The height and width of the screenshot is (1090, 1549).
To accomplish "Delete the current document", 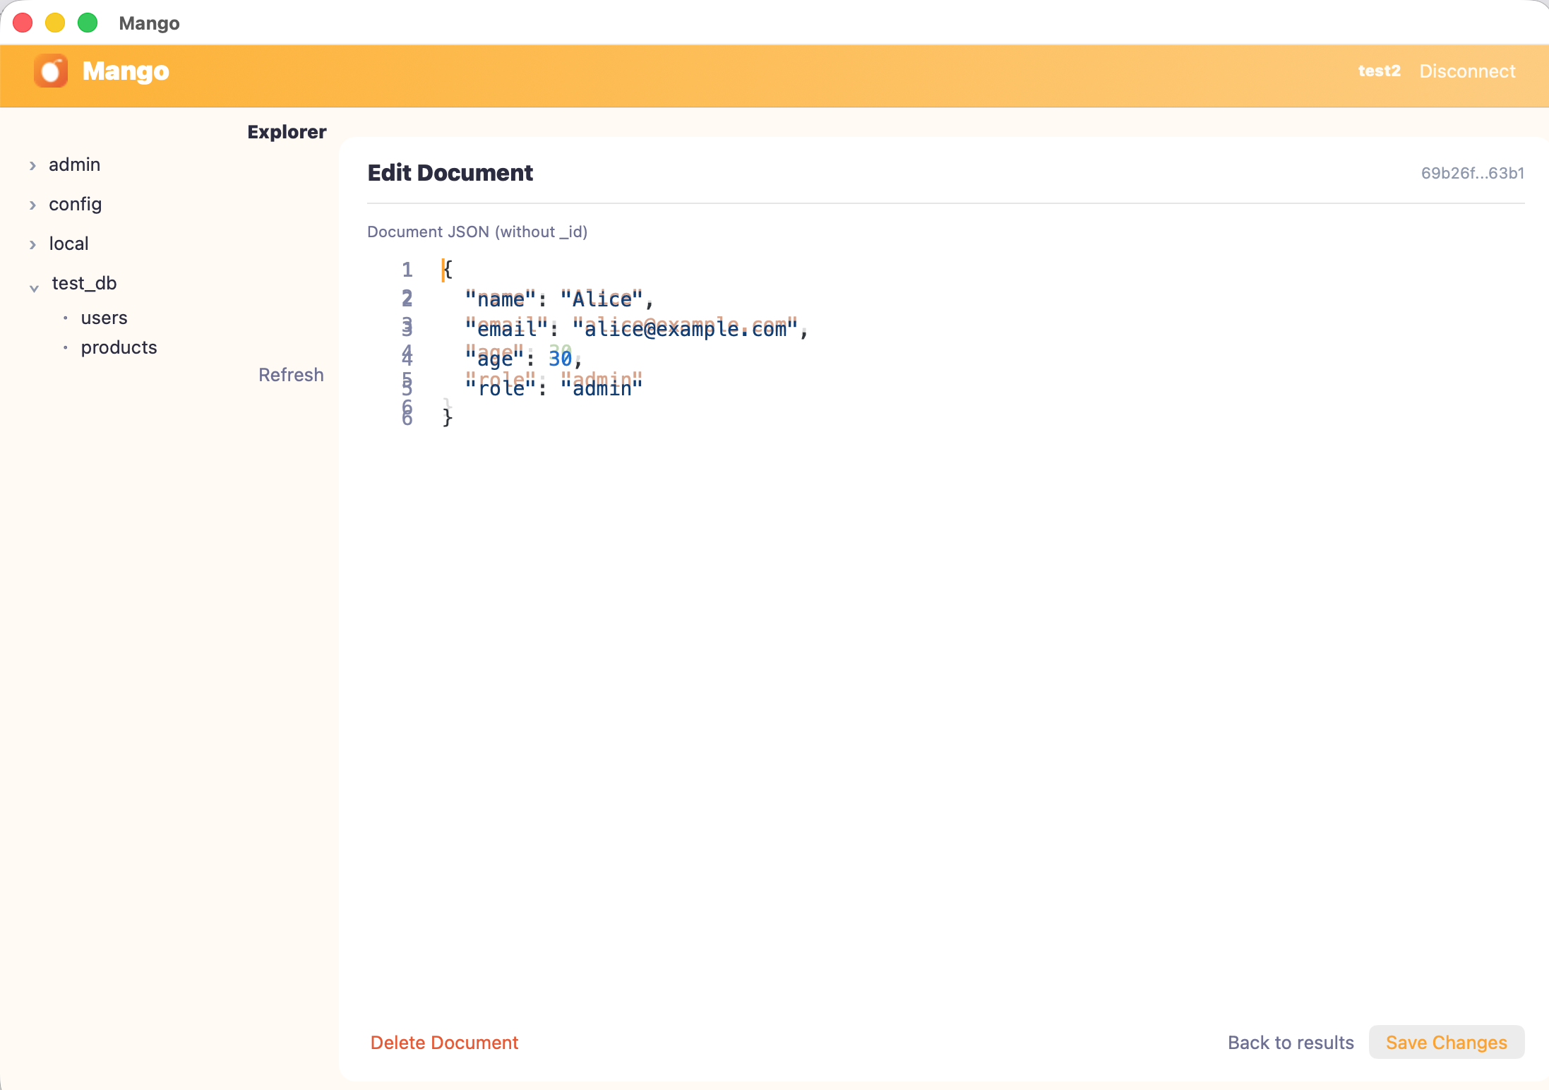I will (x=443, y=1043).
